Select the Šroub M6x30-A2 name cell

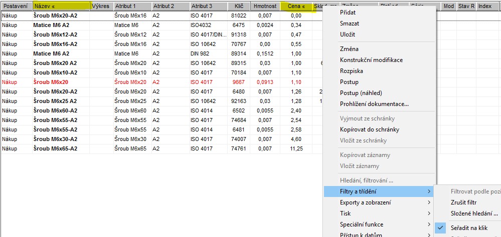pos(61,139)
